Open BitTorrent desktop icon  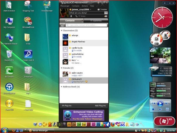click(x=9, y=72)
